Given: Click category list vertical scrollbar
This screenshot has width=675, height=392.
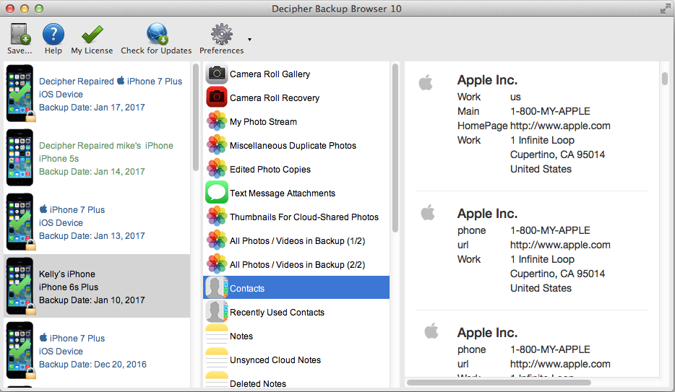Looking at the screenshot, I should (395, 148).
